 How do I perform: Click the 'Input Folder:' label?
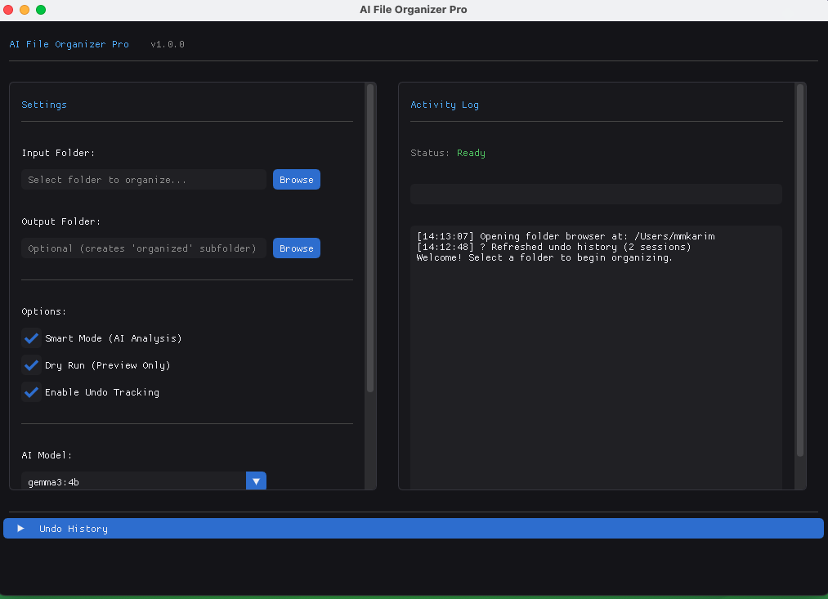(58, 153)
